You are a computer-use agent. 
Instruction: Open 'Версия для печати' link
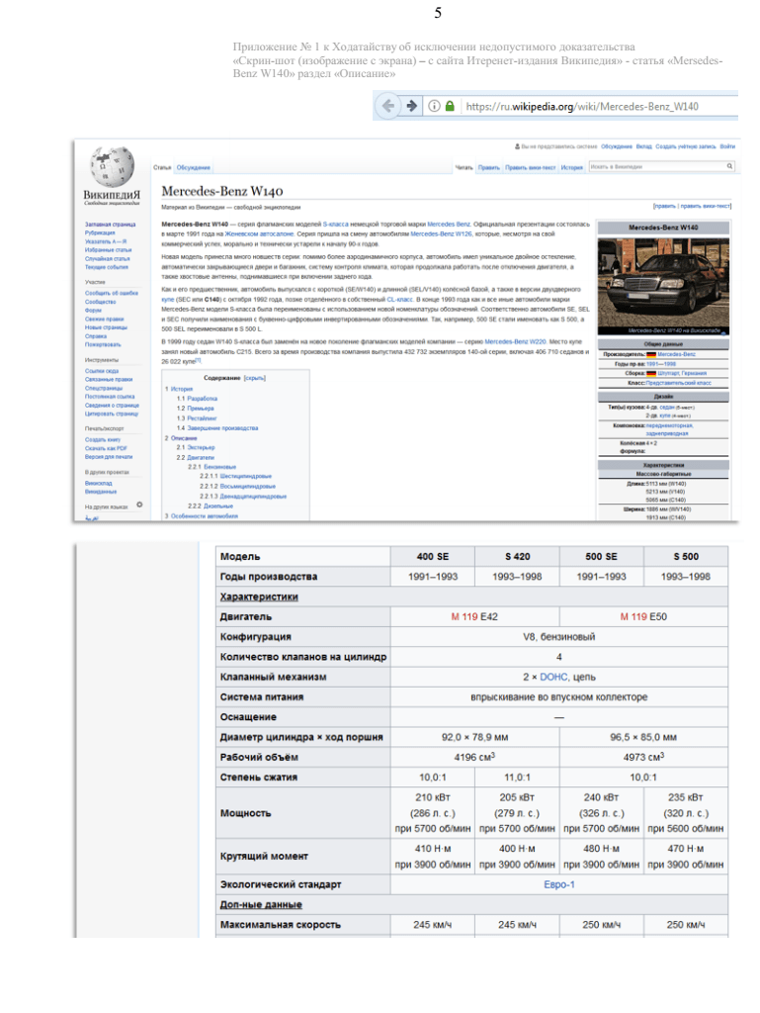(109, 456)
